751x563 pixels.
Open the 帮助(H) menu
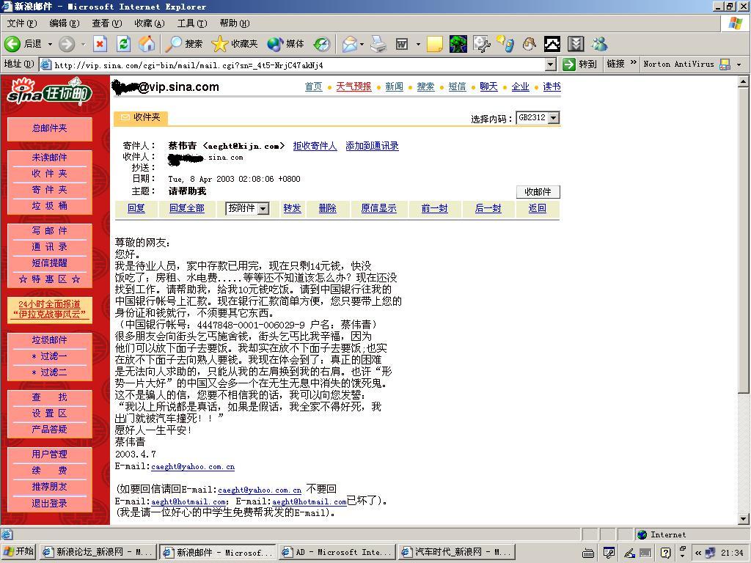235,23
